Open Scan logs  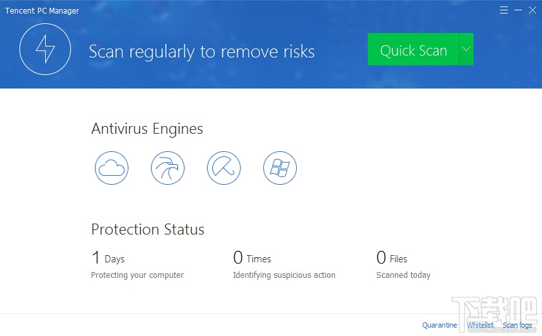pos(517,325)
